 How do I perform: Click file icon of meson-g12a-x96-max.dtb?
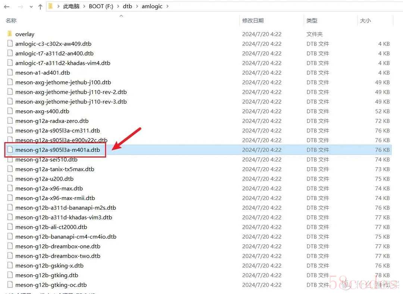pyautogui.click(x=10, y=188)
